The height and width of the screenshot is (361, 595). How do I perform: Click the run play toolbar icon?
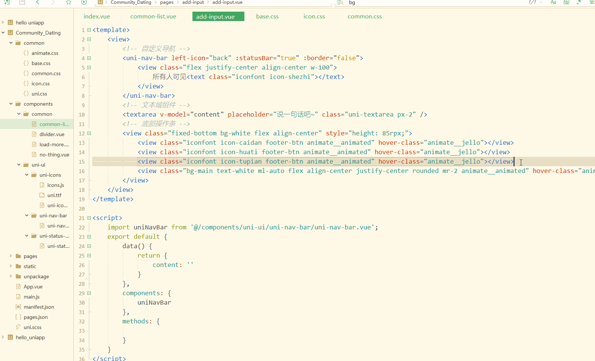pyautogui.click(x=84, y=2)
